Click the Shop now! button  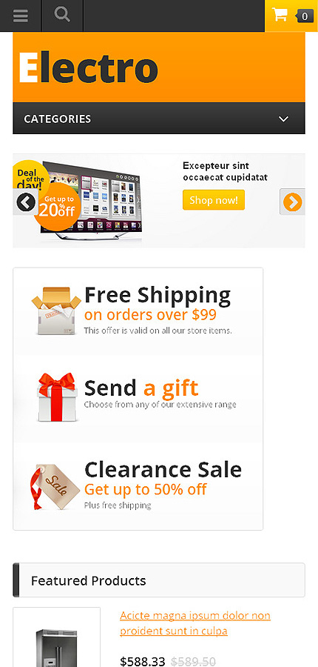[214, 200]
